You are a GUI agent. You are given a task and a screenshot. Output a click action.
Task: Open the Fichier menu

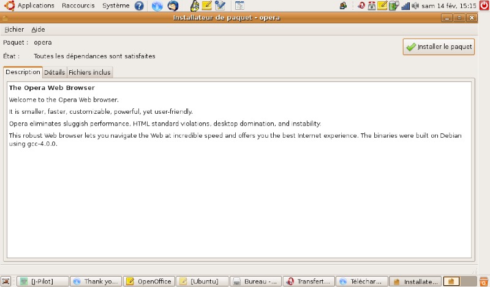(14, 29)
